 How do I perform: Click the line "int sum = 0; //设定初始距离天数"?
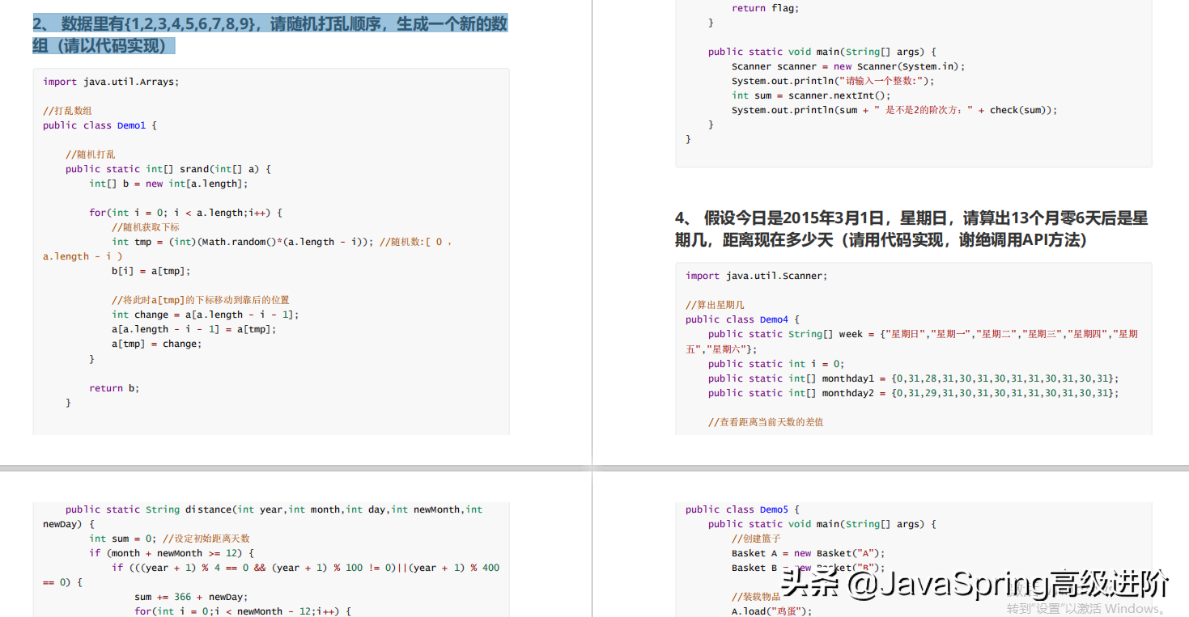pyautogui.click(x=169, y=539)
